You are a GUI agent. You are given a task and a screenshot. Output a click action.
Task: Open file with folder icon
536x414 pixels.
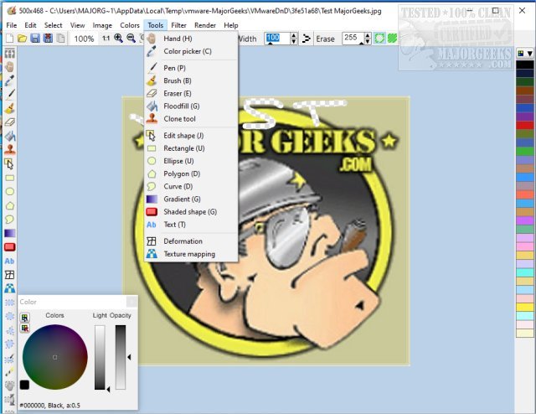(23, 39)
